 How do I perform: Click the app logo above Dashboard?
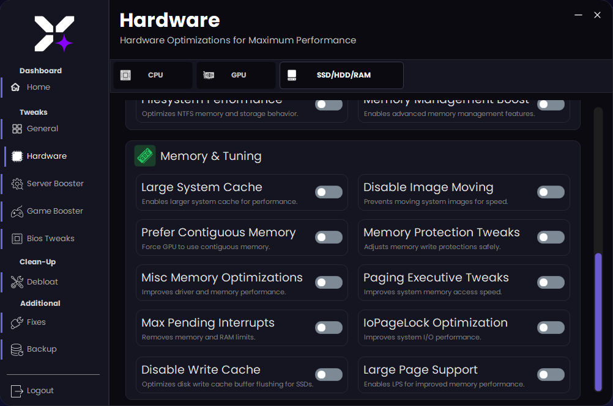tap(53, 34)
